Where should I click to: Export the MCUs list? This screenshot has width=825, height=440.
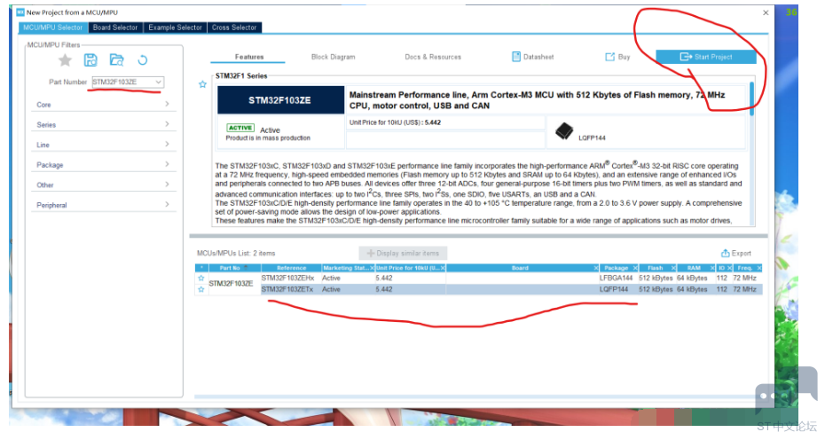pos(736,253)
